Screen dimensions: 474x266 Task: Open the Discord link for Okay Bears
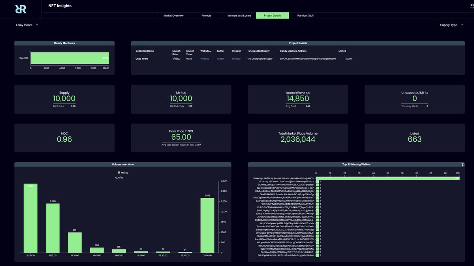click(236, 59)
